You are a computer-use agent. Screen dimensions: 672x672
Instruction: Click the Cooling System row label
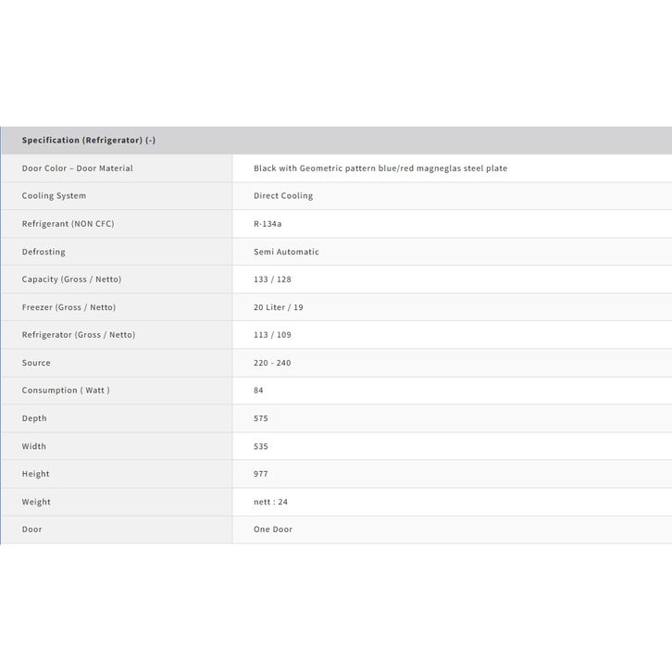54,196
